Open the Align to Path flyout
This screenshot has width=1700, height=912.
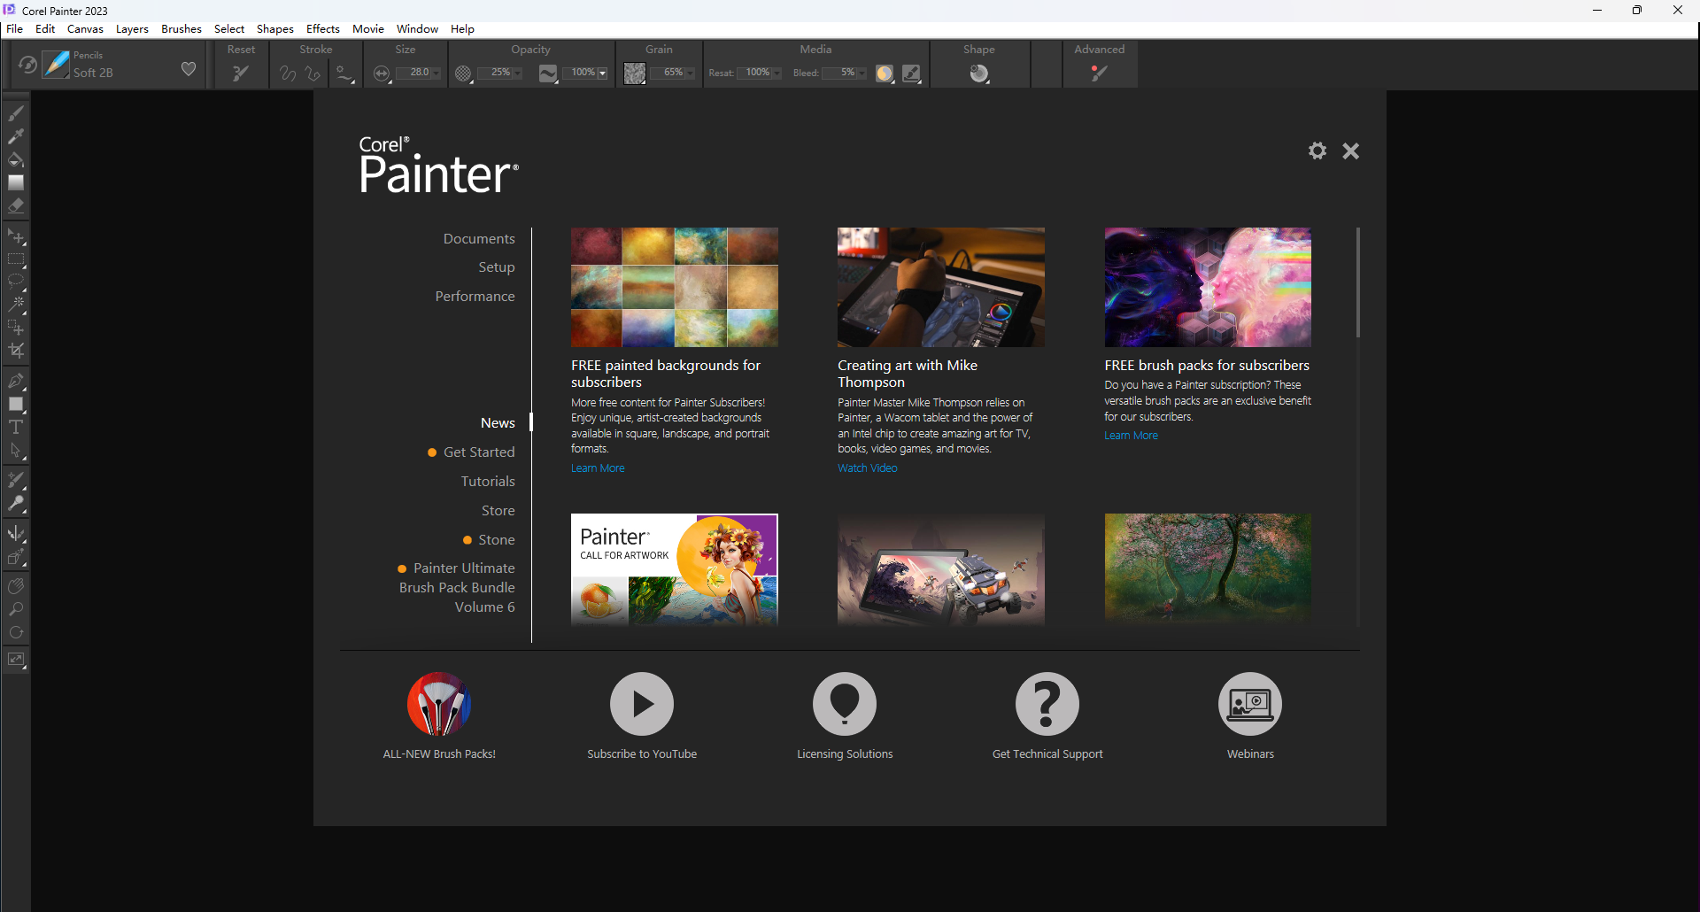coord(344,74)
